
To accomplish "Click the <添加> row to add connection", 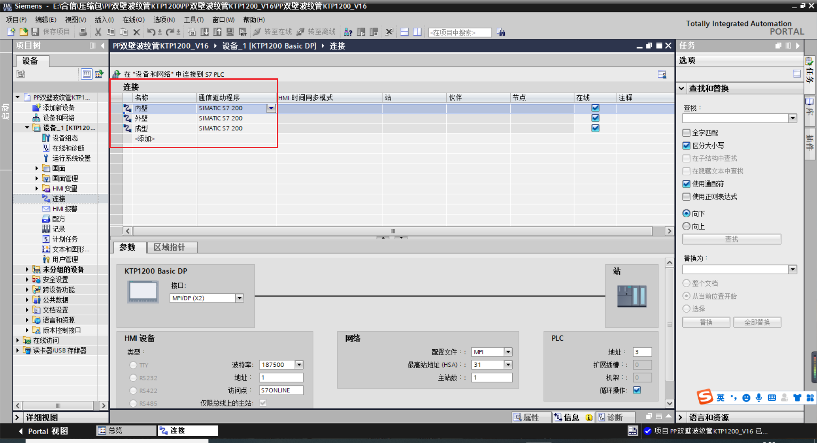I will click(145, 138).
